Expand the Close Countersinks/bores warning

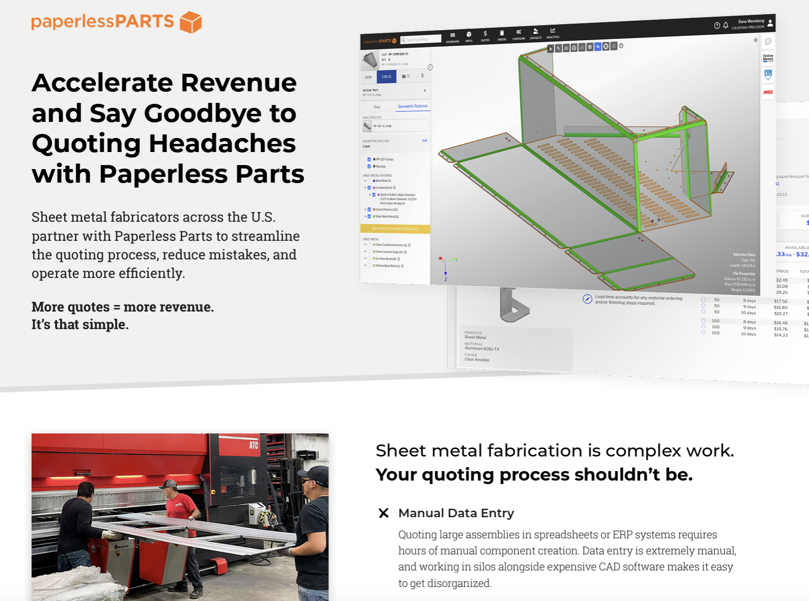[364, 245]
